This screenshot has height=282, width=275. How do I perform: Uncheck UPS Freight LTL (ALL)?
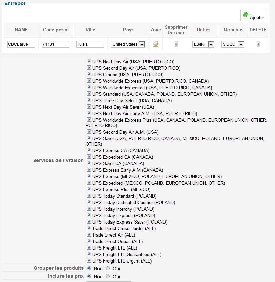[89, 247]
